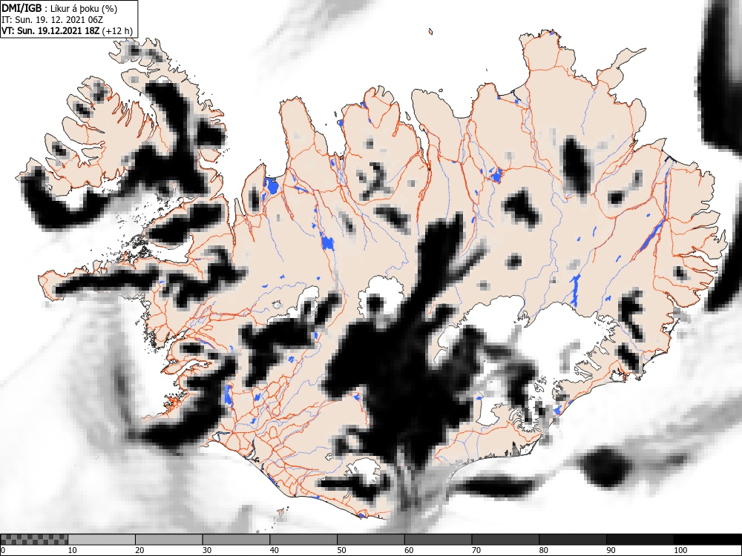
Task: Click the '70' scale label
Action: click(476, 550)
